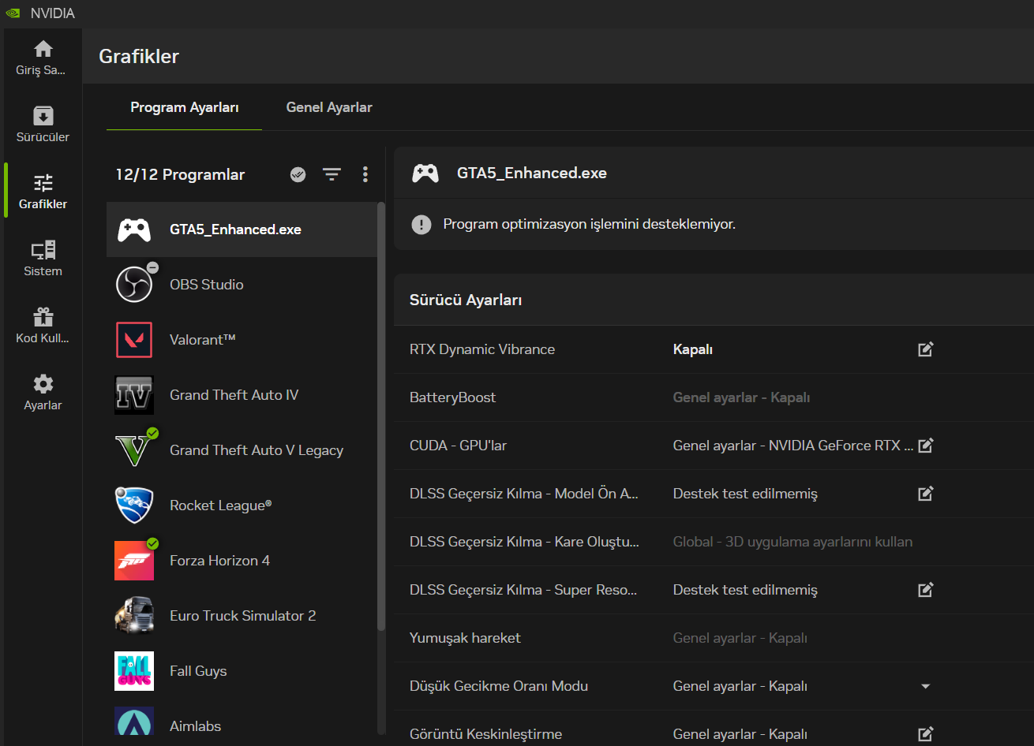Select Forza Horizon 4 entry

242,561
